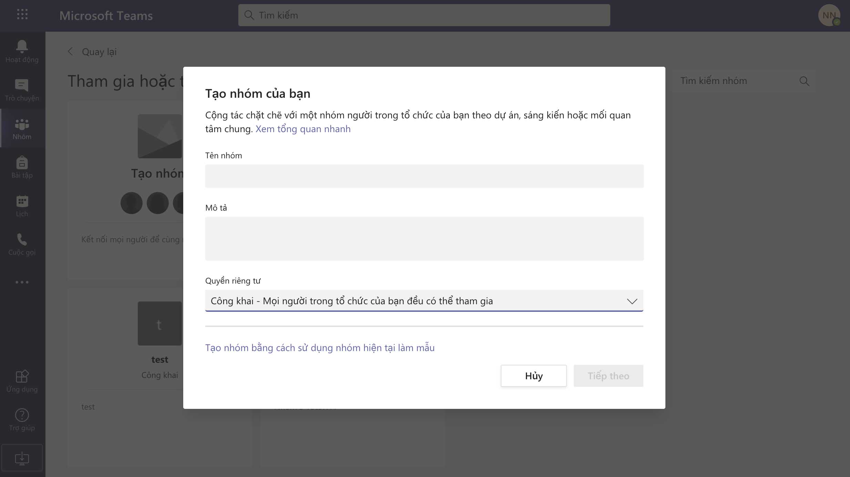
Task: Click the Tên nhóm input field
Action: pos(424,176)
